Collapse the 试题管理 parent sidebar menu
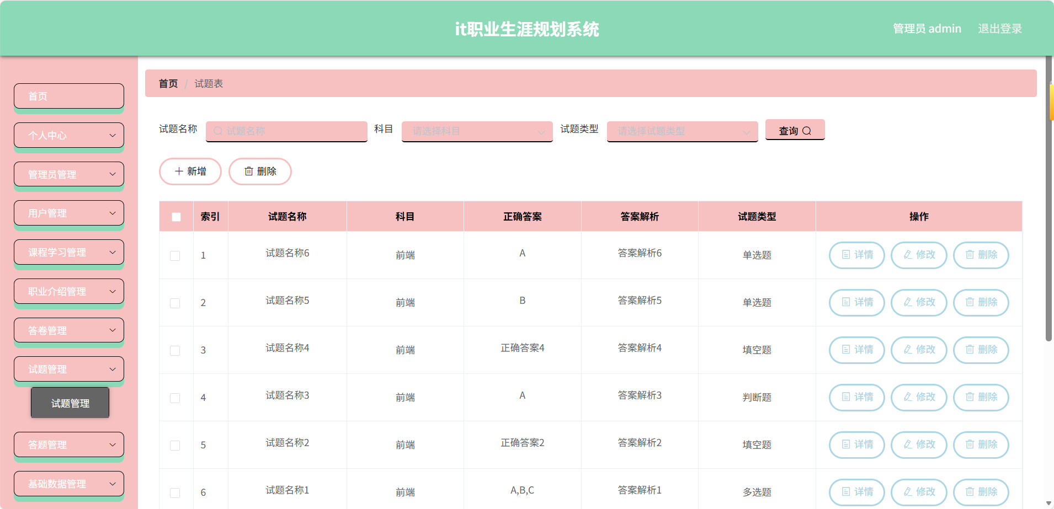Screen dimensions: 1054x509 coord(69,369)
